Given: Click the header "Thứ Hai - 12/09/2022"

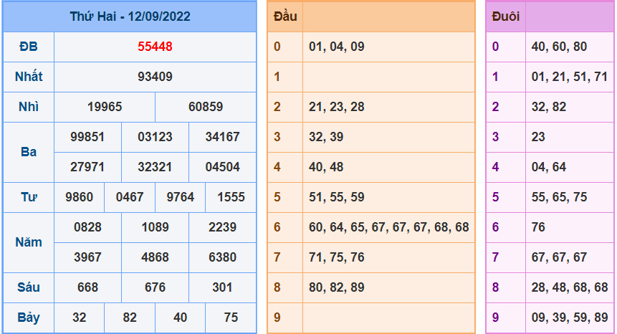Looking at the screenshot, I should pos(130,16).
